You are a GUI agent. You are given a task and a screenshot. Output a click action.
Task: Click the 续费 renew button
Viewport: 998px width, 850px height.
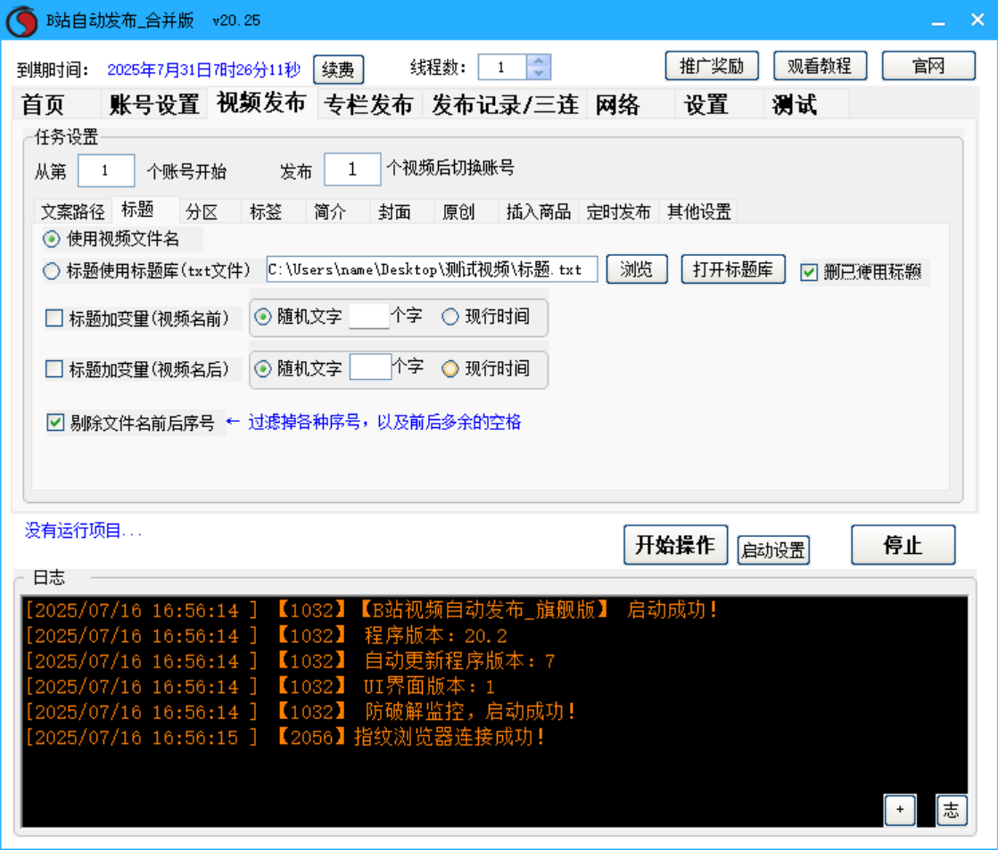tap(338, 70)
